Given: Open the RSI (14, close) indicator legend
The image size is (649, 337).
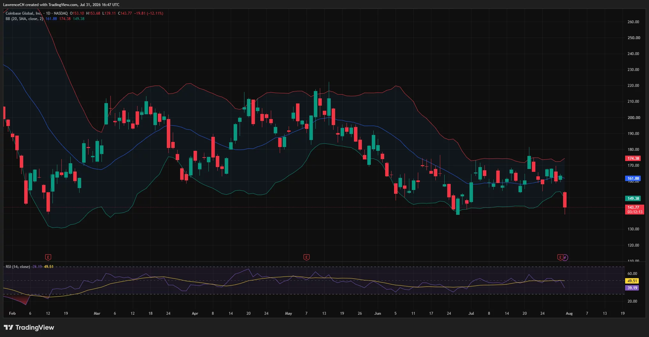Looking at the screenshot, I should coord(18,267).
